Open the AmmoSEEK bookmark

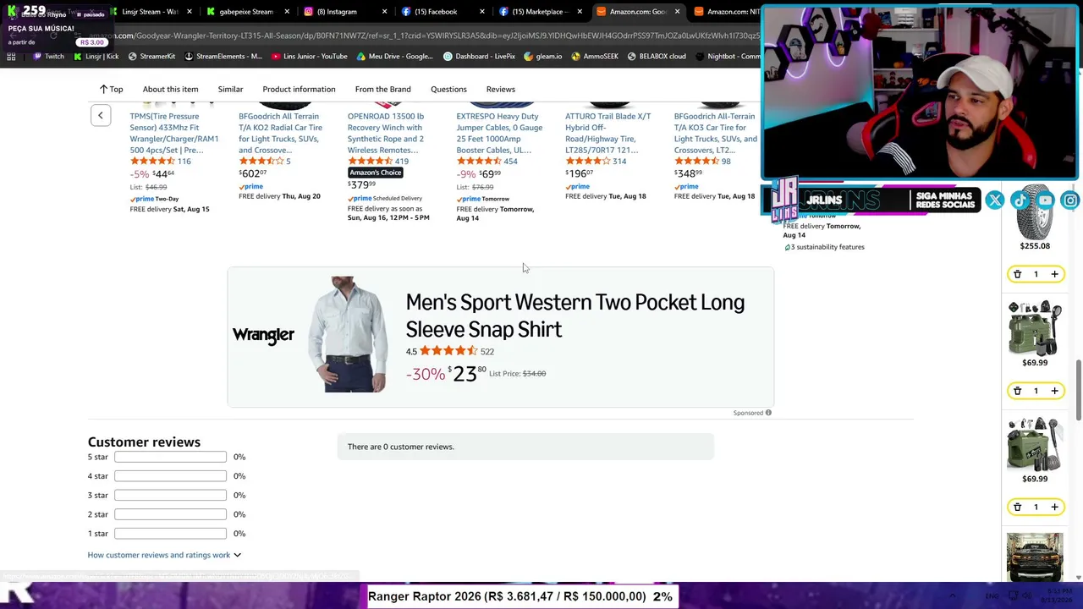pos(595,57)
